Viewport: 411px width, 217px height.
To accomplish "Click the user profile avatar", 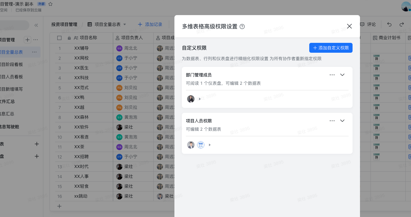I will (406, 6).
